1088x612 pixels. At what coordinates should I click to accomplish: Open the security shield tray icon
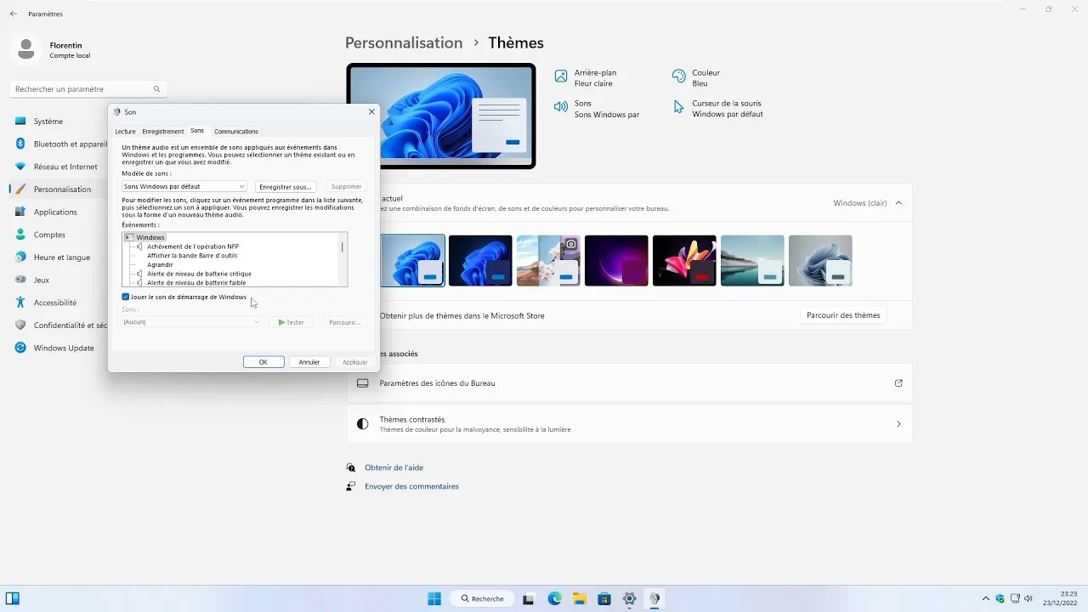click(x=1000, y=598)
